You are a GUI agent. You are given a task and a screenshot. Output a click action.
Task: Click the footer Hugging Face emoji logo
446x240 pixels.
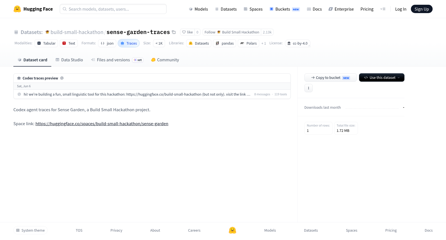coord(232,230)
